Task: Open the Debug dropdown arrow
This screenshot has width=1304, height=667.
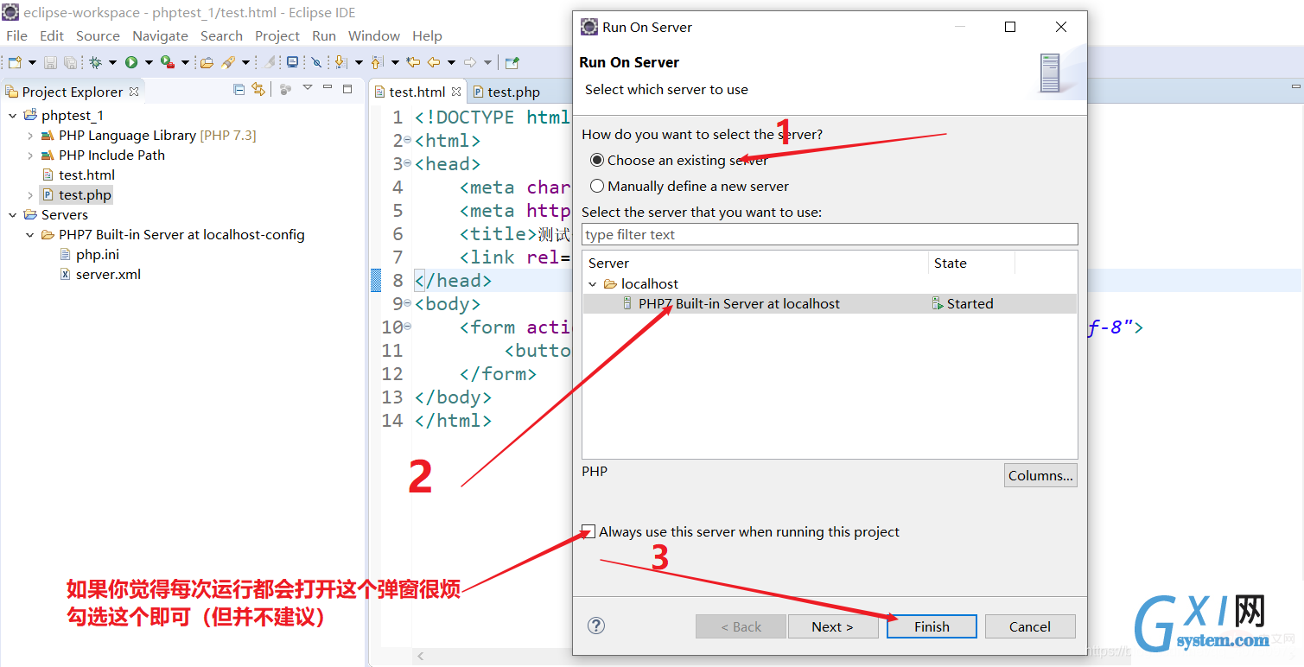Action: coord(112,62)
